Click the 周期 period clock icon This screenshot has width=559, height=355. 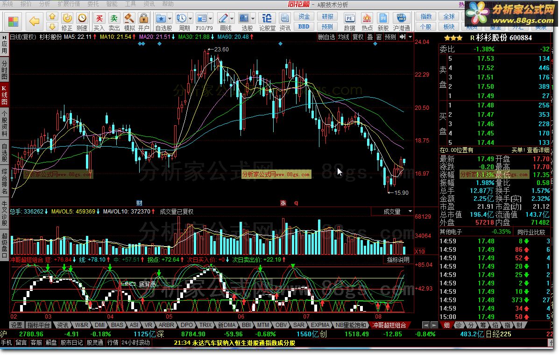tap(182, 22)
